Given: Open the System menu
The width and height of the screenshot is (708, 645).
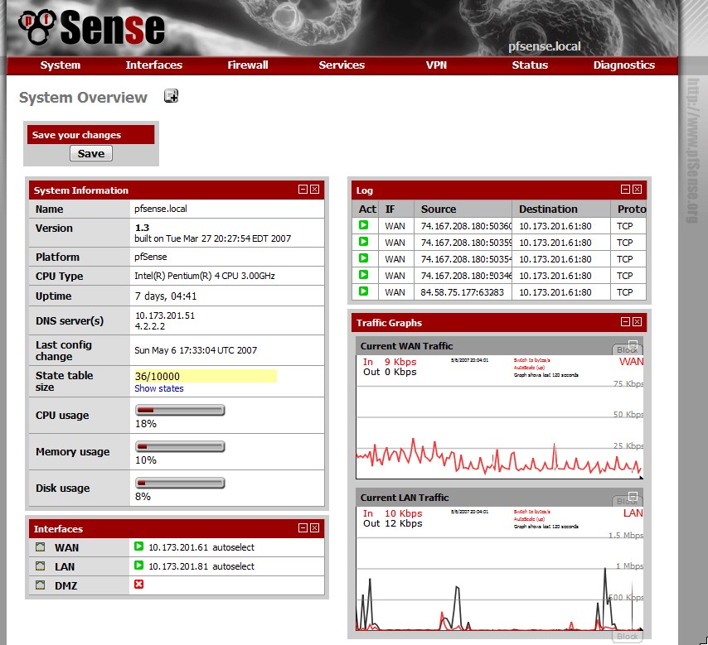Looking at the screenshot, I should point(60,65).
